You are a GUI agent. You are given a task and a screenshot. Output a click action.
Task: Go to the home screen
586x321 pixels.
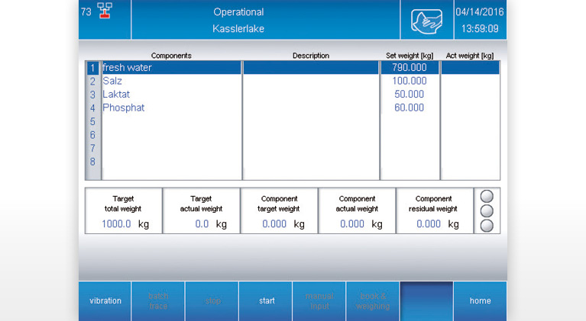pyautogui.click(x=480, y=301)
